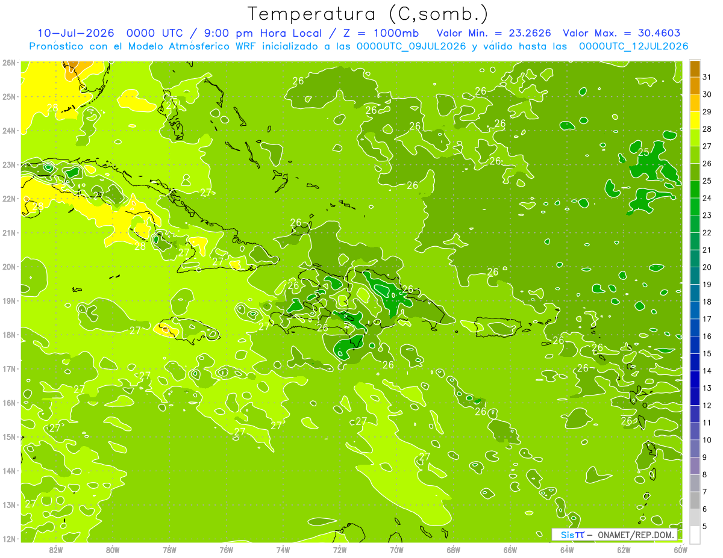Pick the white swatch below legend 5
723x558 pixels.
pyautogui.click(x=695, y=535)
